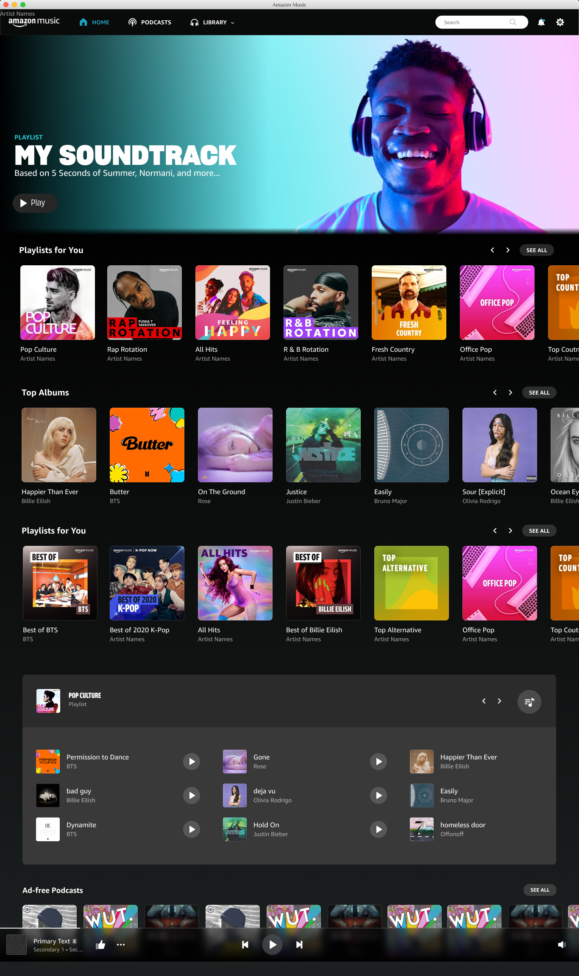Select Happier Than Ever track row
The height and width of the screenshot is (976, 579).
tap(476, 762)
